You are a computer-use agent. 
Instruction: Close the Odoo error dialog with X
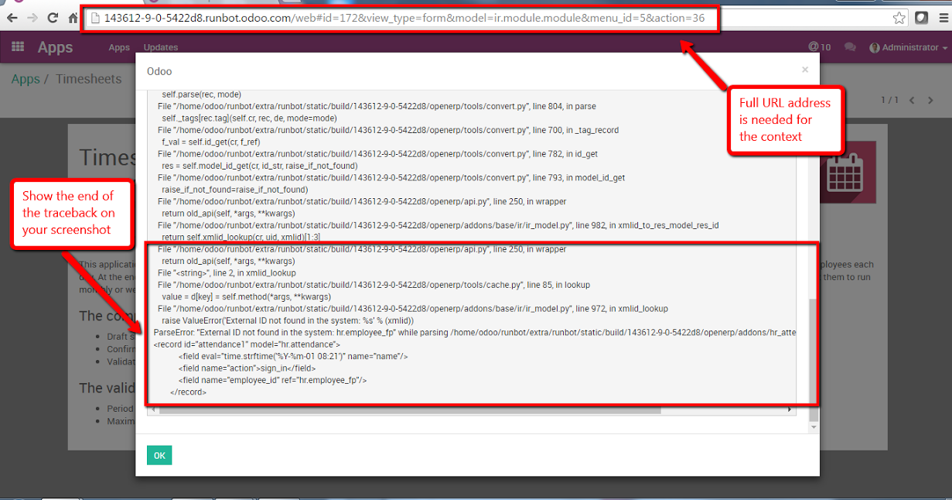pyautogui.click(x=805, y=70)
